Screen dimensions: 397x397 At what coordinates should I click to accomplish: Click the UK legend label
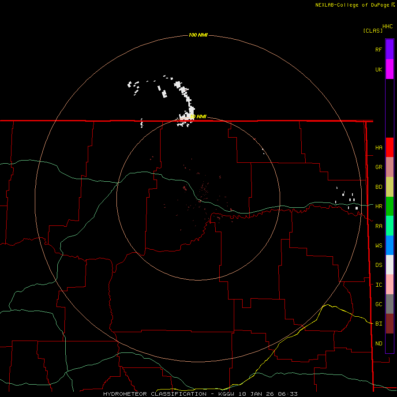tap(378, 69)
